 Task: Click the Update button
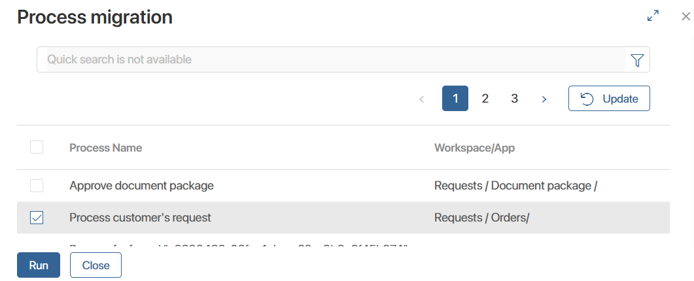pyautogui.click(x=609, y=99)
